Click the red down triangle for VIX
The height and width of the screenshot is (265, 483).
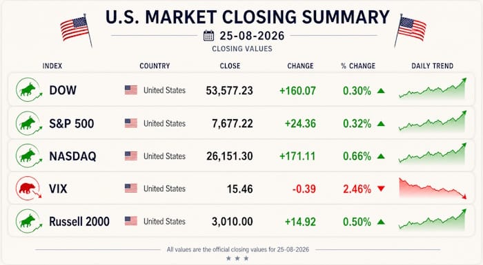coord(381,189)
